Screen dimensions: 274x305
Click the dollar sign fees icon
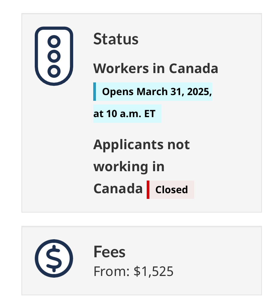click(x=54, y=259)
